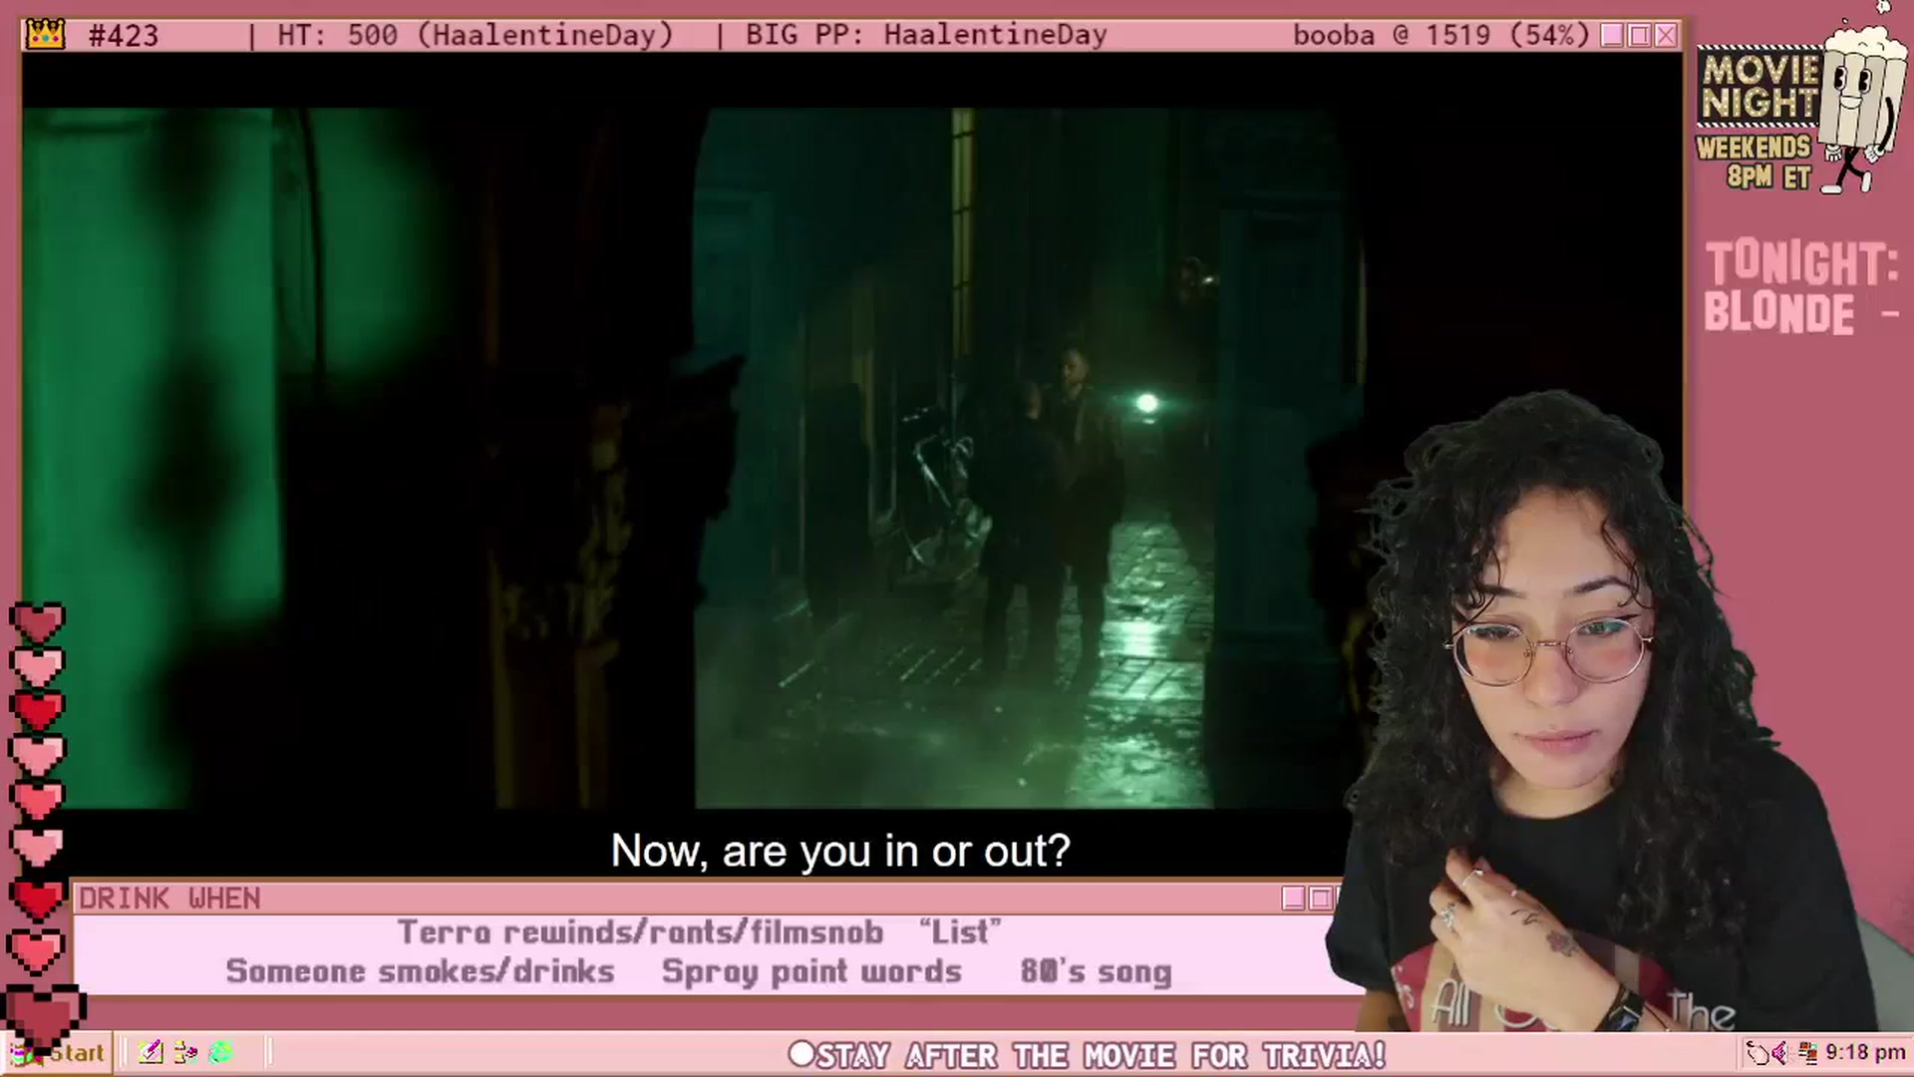Open the network connection tray icon

(x=1806, y=1053)
